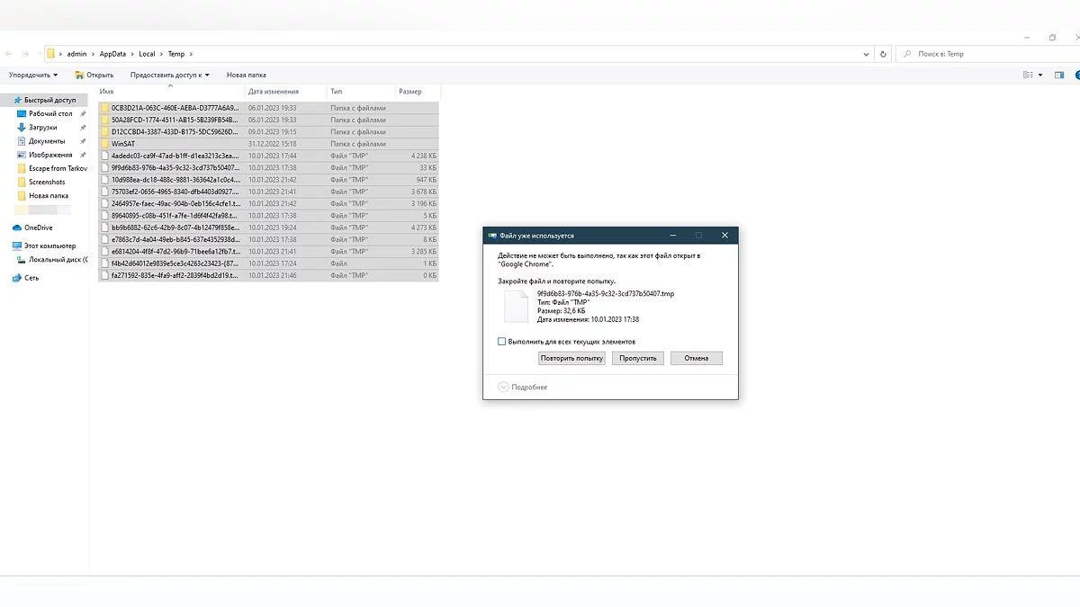The width and height of the screenshot is (1080, 607).
Task: Click 'admin' in the address breadcrumb
Action: pos(77,54)
